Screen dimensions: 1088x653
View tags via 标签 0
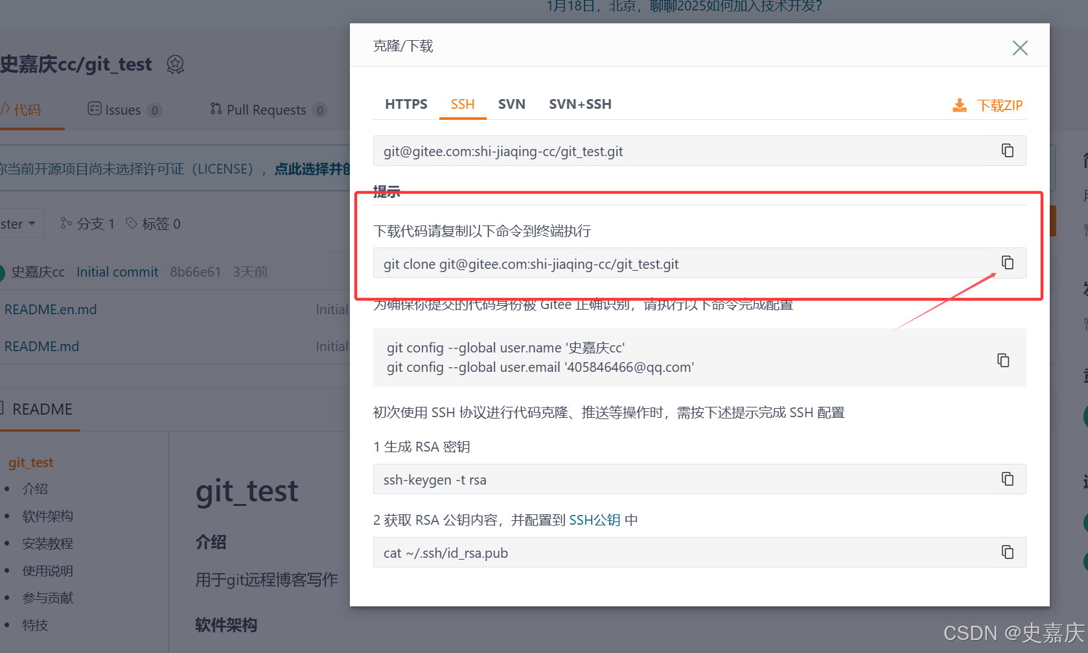(x=154, y=223)
